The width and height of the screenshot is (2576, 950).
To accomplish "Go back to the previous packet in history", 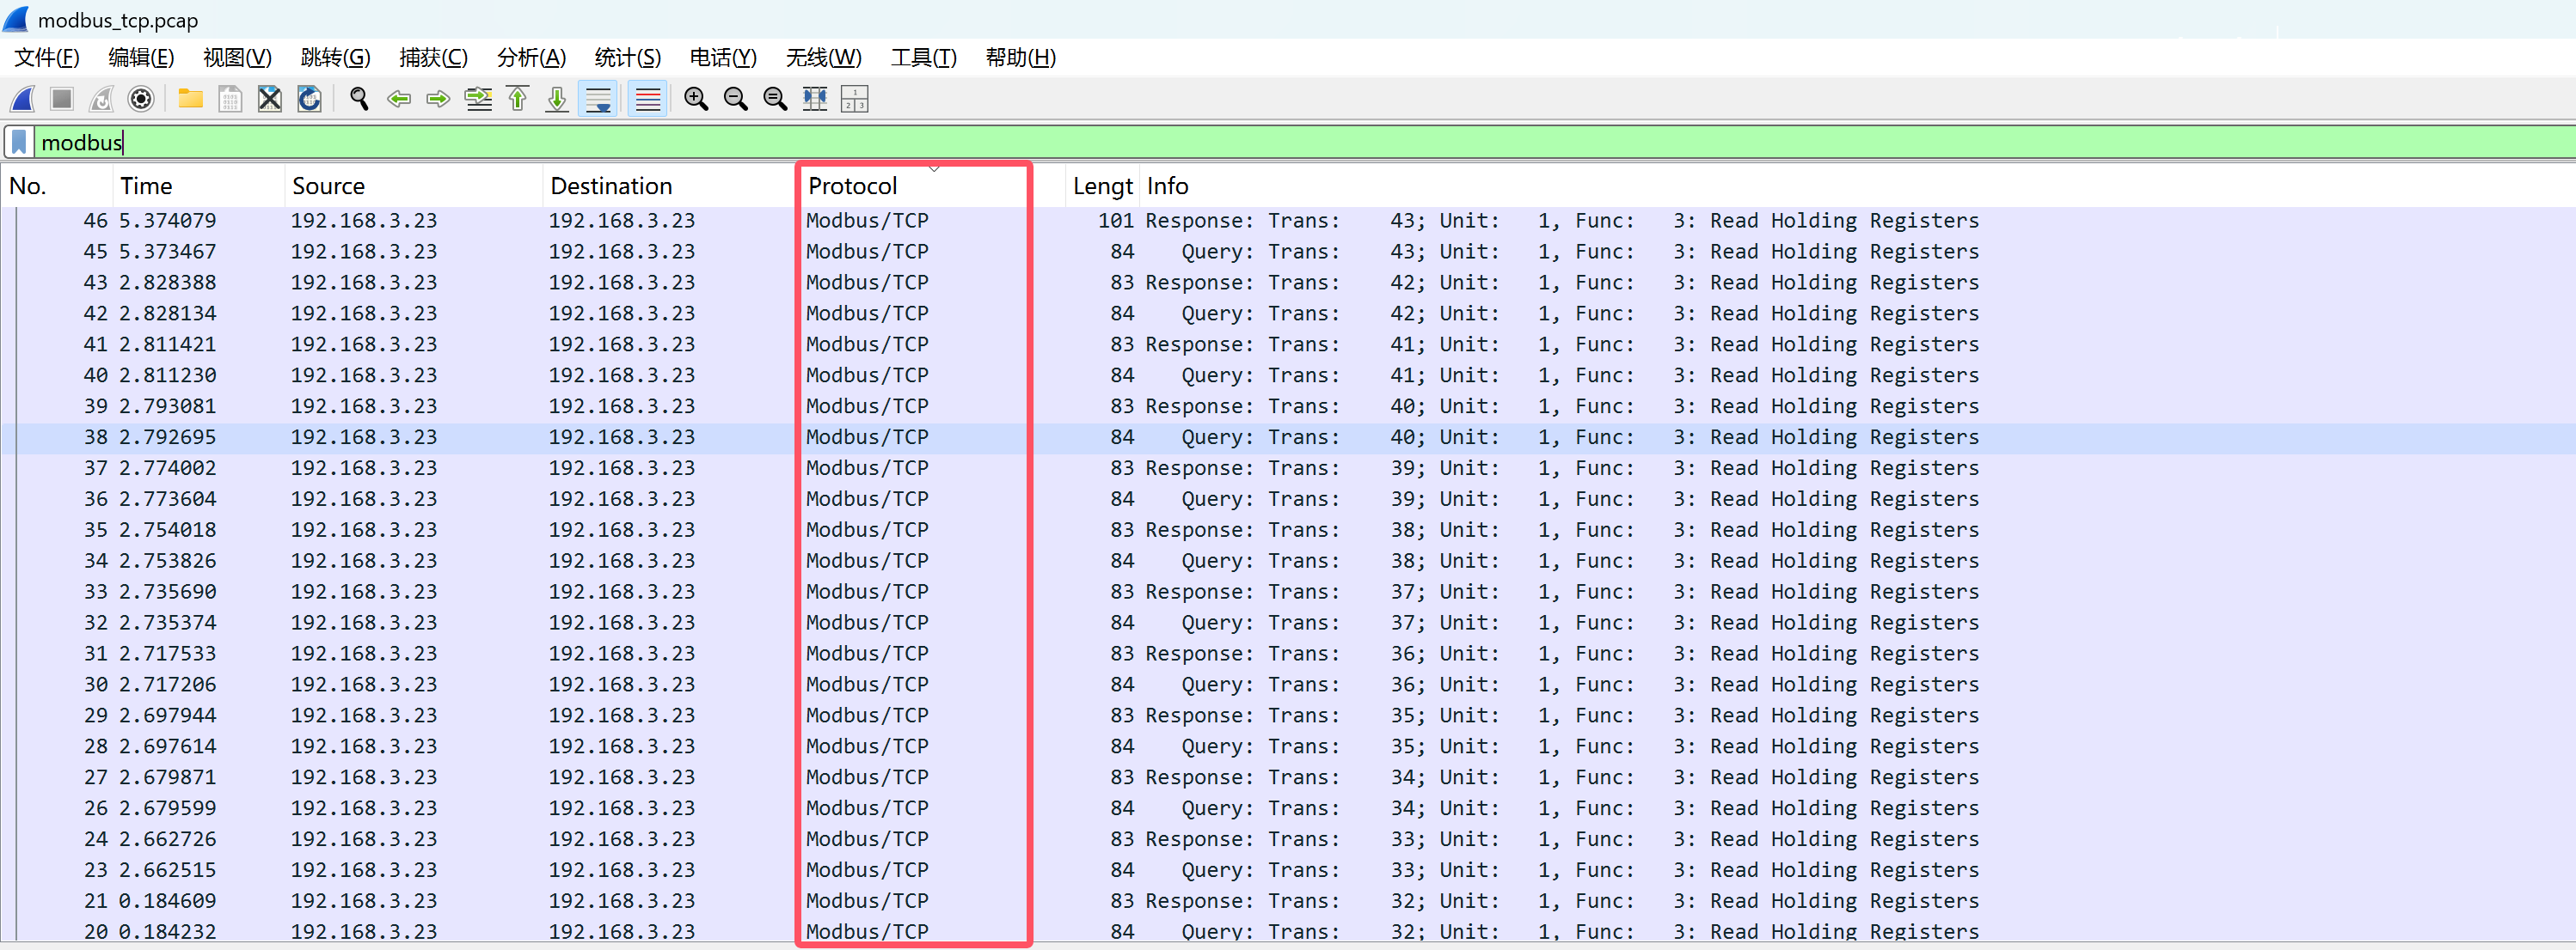I will [x=399, y=99].
